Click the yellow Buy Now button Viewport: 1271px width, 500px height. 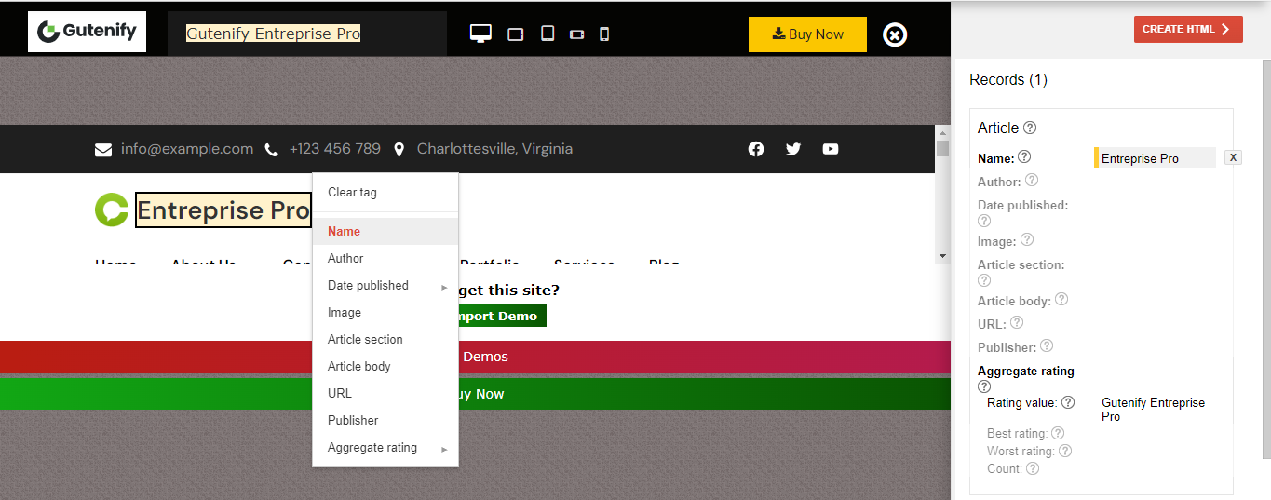pos(807,34)
